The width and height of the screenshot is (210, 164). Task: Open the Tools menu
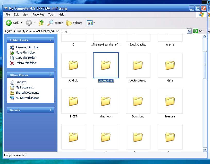52,14
